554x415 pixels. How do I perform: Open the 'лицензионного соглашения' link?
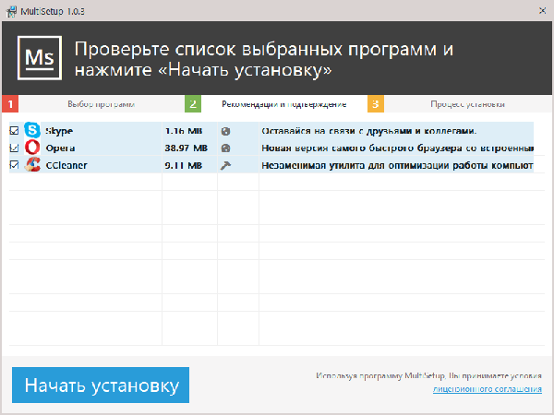487,389
